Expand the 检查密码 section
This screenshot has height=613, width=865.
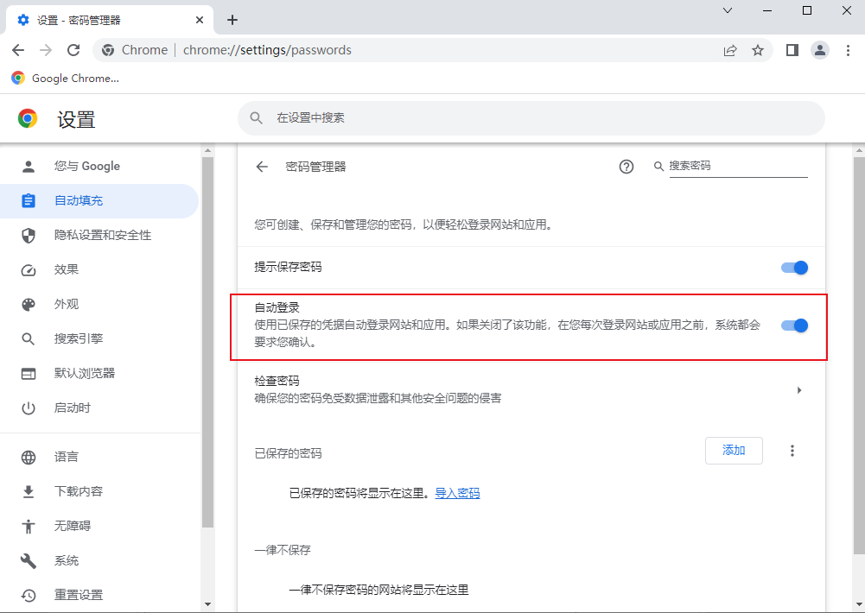coord(799,389)
